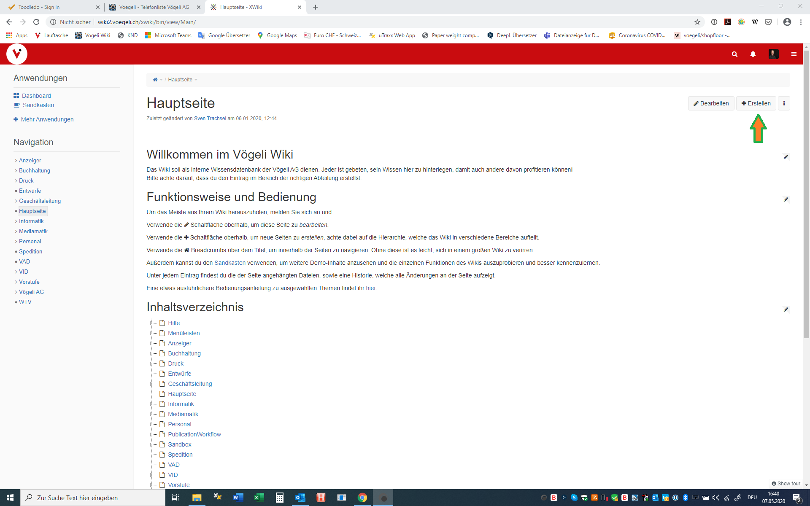Expand the Hauptseite breadcrumb dropdown
The width and height of the screenshot is (810, 506).
196,80
